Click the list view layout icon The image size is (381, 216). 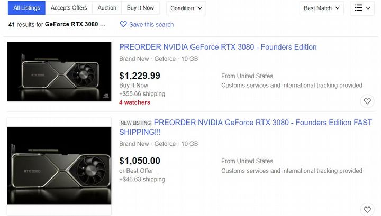[x=359, y=8]
